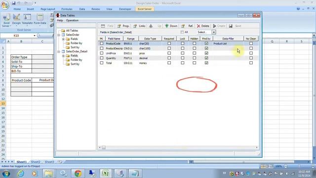Check PK box for ProductCode row
This screenshot has width=316, height=178.
point(102,44)
